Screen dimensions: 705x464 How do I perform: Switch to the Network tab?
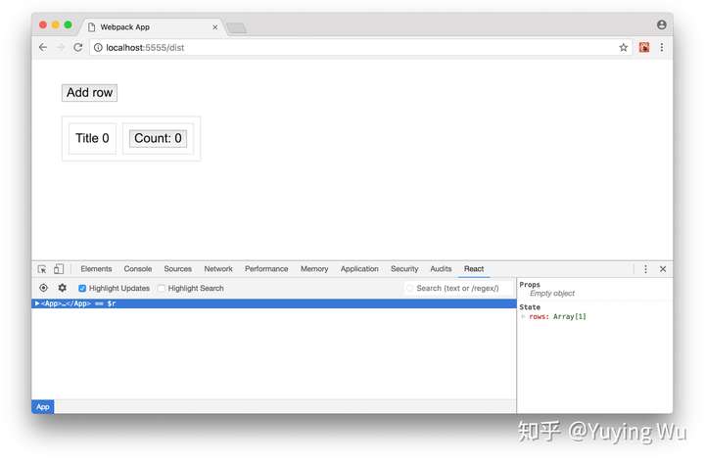click(x=218, y=269)
